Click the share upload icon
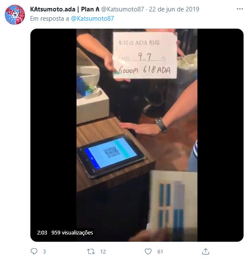Viewport: 249px width, 259px height. pos(205,251)
